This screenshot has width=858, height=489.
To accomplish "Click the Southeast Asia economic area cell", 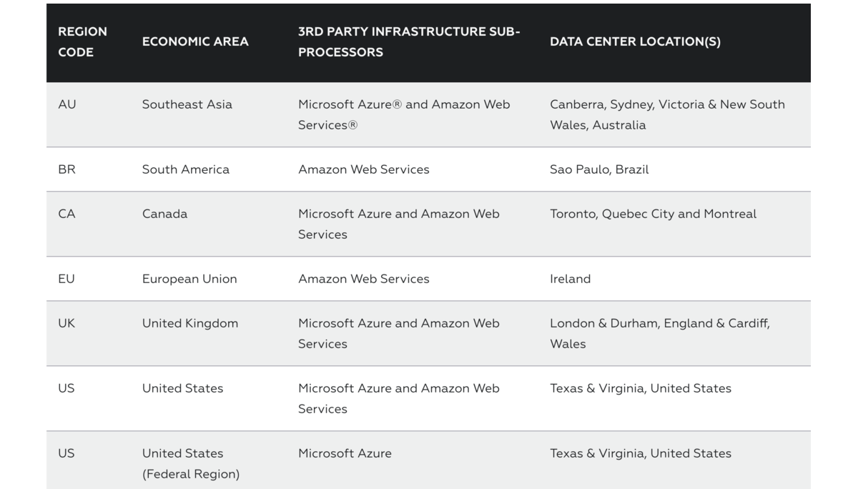I will (187, 104).
